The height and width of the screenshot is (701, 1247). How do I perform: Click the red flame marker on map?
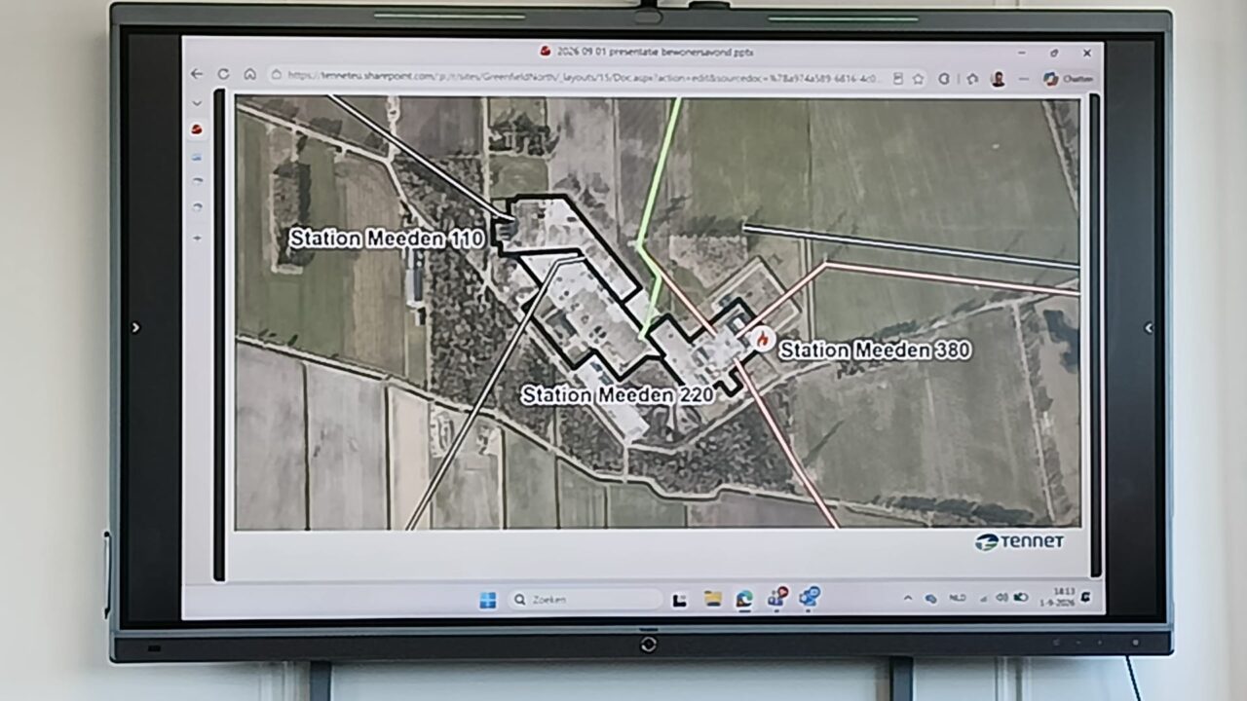click(760, 340)
